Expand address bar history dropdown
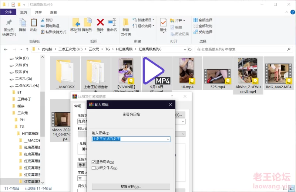The height and width of the screenshot is (192, 296). pos(185,49)
